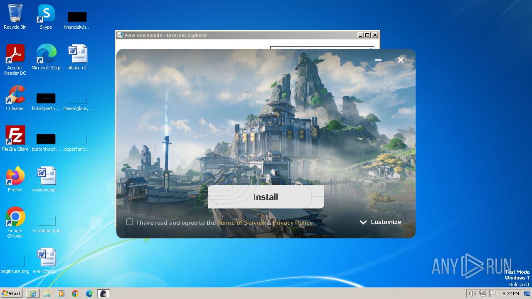Select buttonfuncti... file icon

(x=46, y=142)
